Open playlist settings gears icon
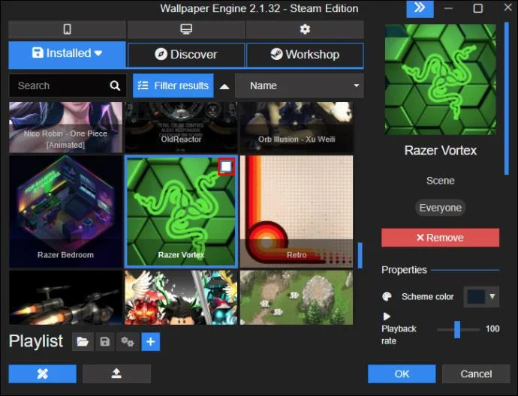The image size is (518, 396). pos(128,341)
